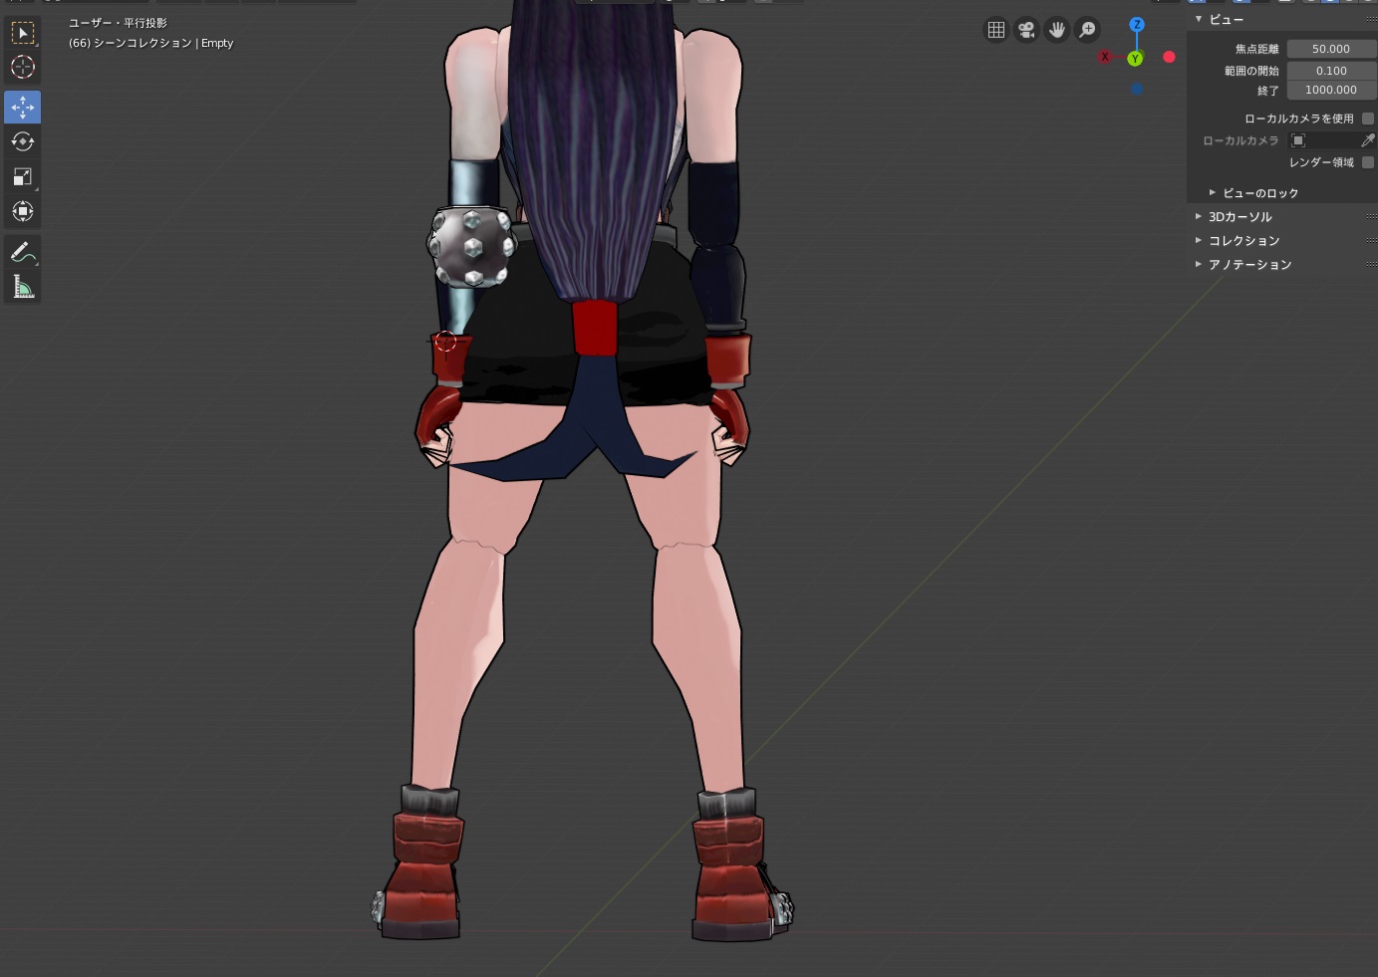Click the magnifier zoom-view gizmo

click(x=1087, y=30)
